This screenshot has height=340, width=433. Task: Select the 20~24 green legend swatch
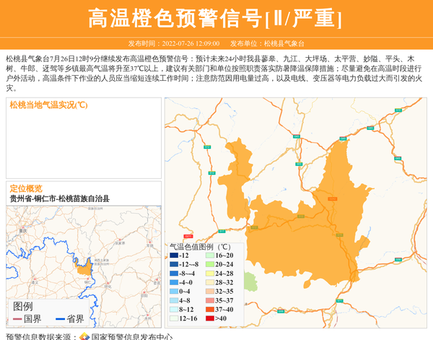209,265
